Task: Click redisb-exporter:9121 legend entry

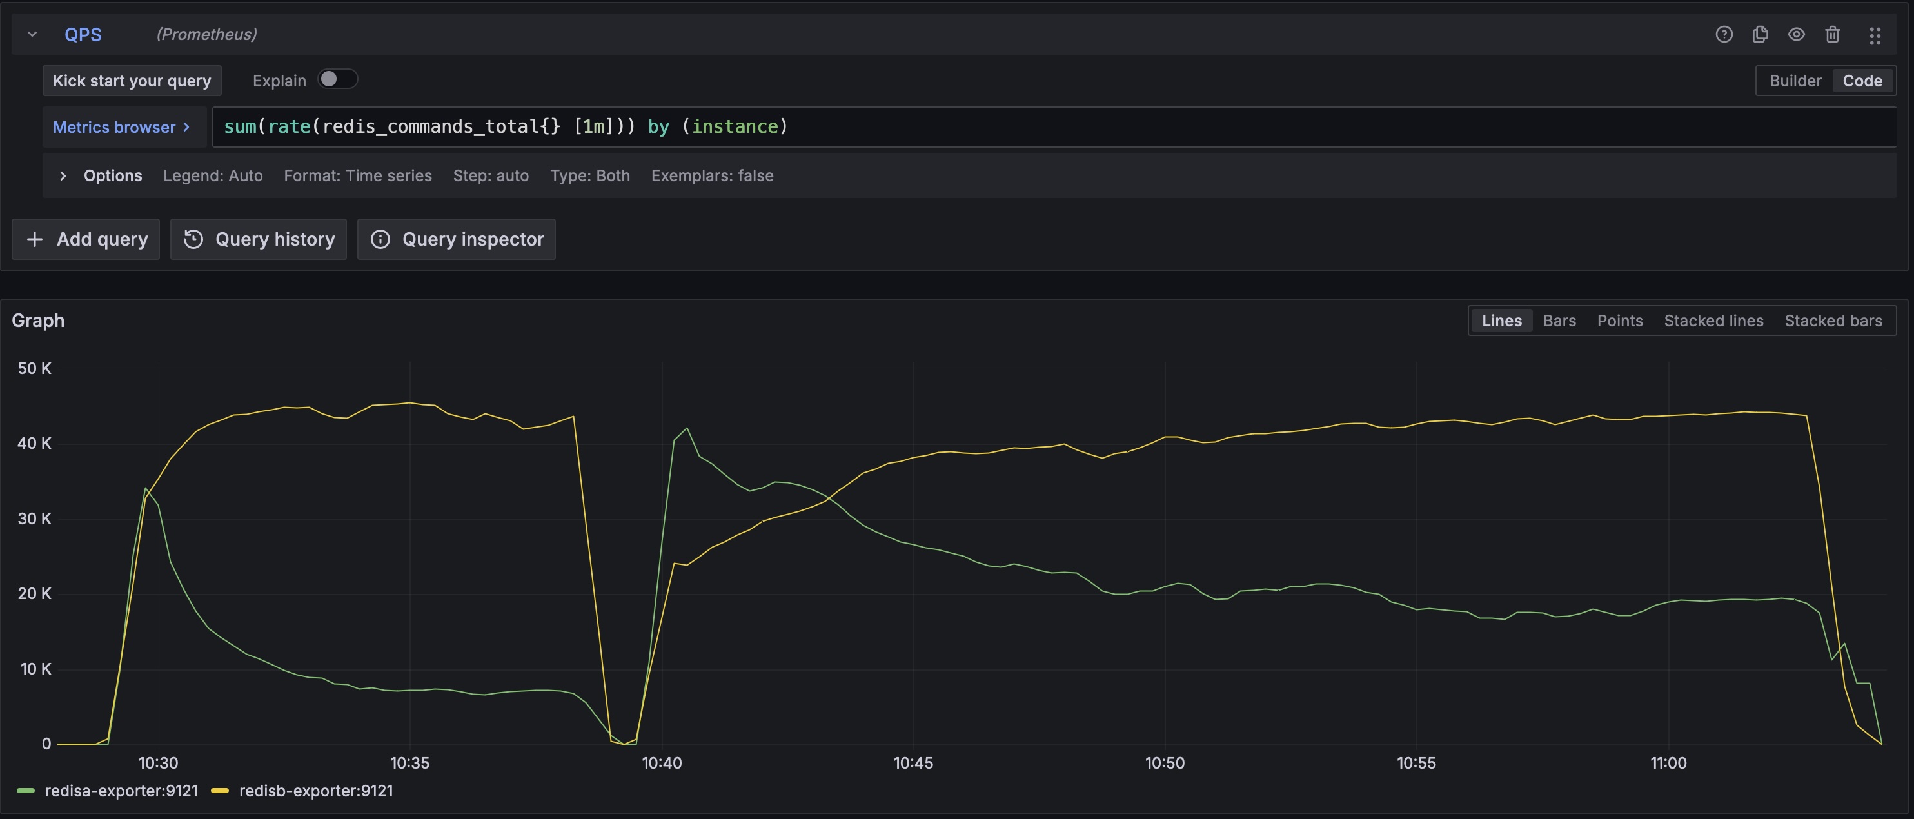Action: coord(315,791)
